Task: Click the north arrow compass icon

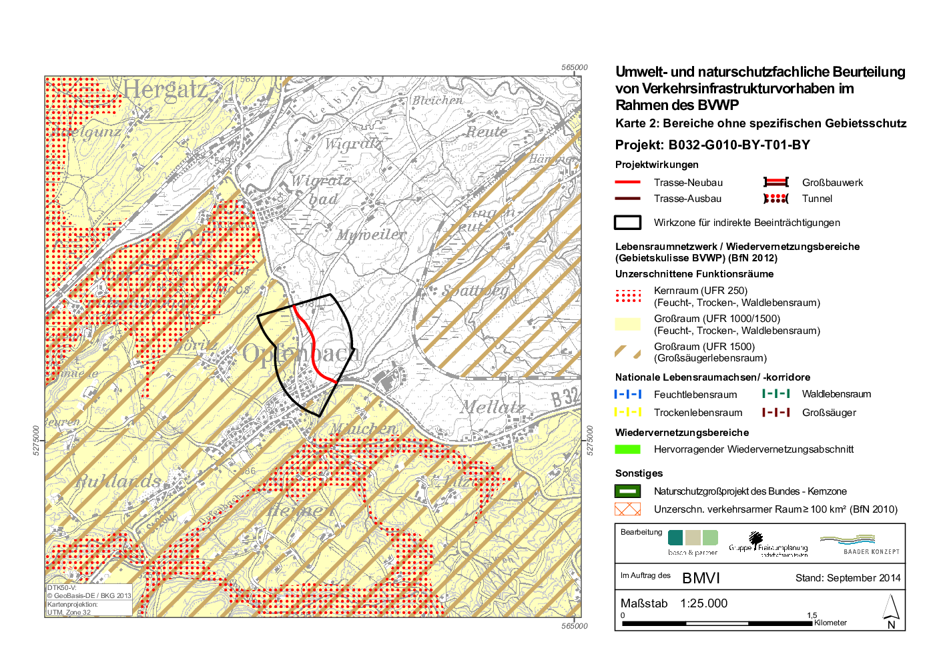Action: point(891,611)
